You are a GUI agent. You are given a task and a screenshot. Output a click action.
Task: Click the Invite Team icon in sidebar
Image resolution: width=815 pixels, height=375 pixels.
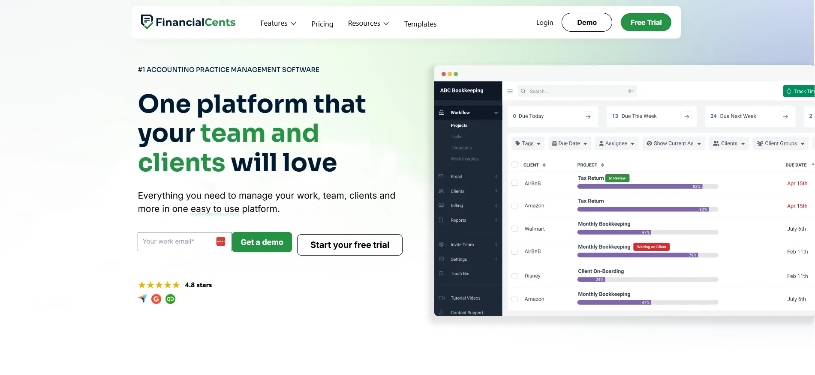(x=441, y=244)
